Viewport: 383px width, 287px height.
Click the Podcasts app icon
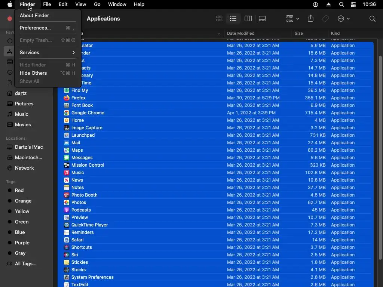[x=67, y=210]
